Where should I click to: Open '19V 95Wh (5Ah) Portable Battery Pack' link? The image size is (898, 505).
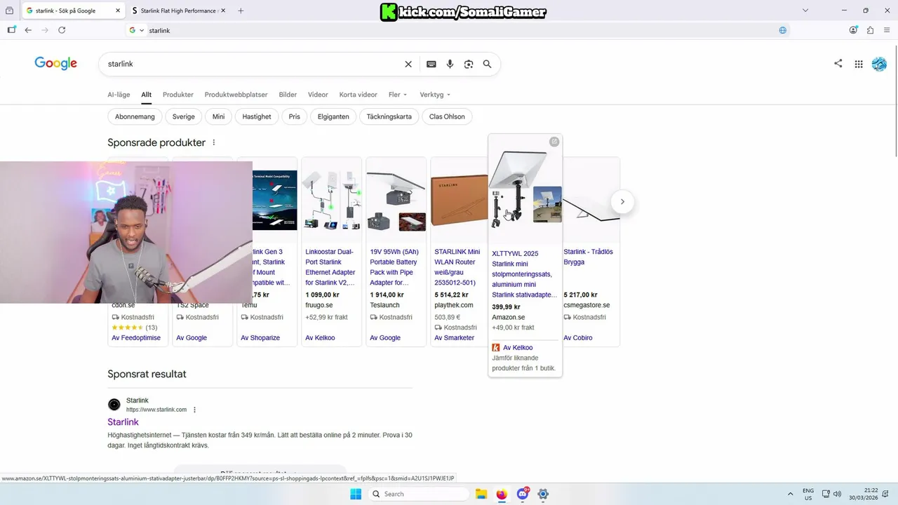coord(394,267)
